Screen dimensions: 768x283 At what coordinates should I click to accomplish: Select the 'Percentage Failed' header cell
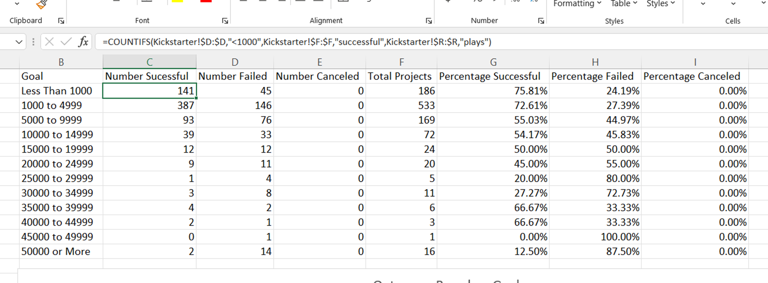(595, 76)
